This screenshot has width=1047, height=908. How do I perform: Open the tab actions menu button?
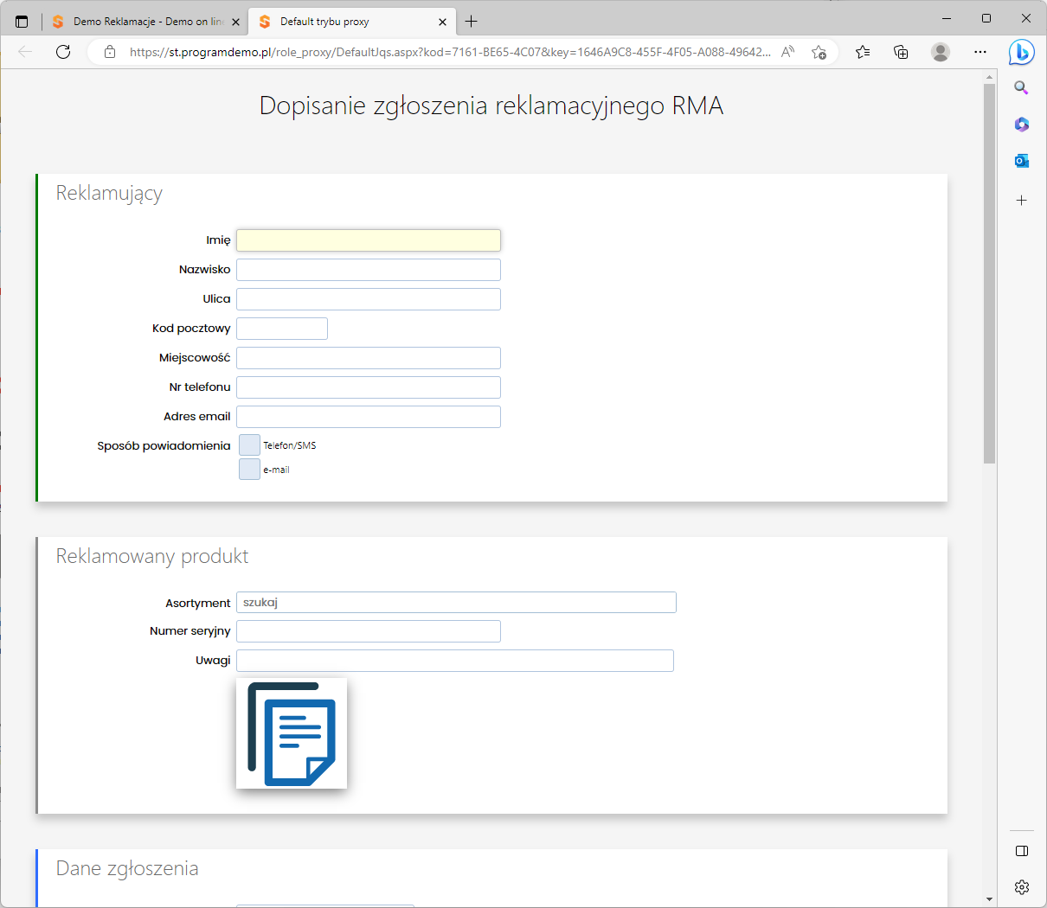[x=22, y=22]
